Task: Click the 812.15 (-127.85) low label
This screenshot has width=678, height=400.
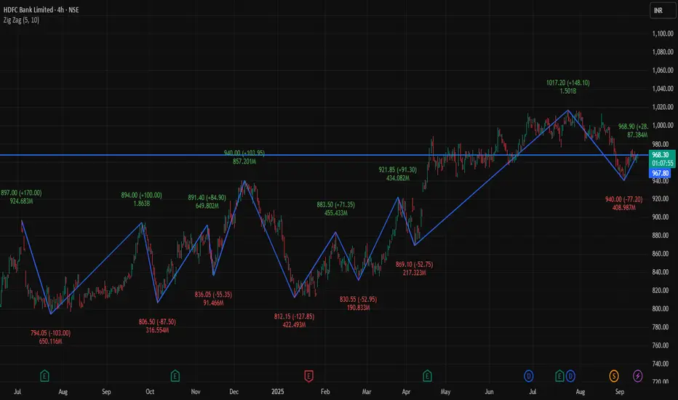Action: pyautogui.click(x=294, y=316)
